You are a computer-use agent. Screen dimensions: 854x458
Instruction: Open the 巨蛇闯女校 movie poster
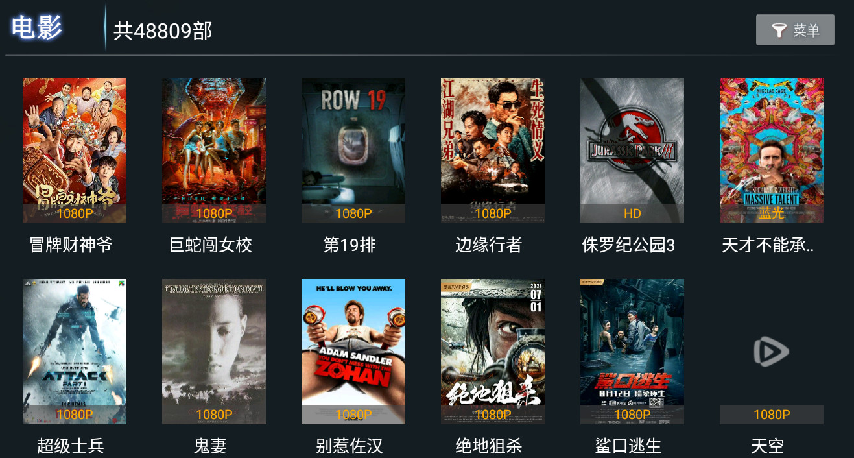(214, 151)
